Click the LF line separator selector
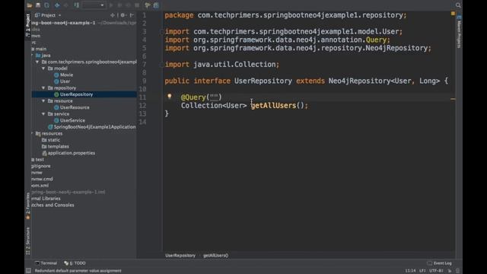 pos(422,271)
